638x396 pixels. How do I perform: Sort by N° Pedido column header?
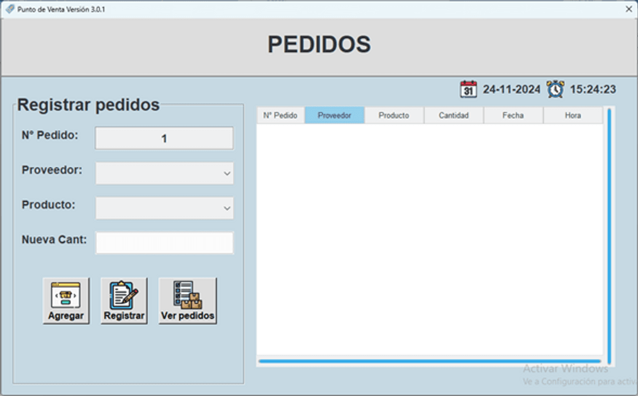[x=280, y=115]
